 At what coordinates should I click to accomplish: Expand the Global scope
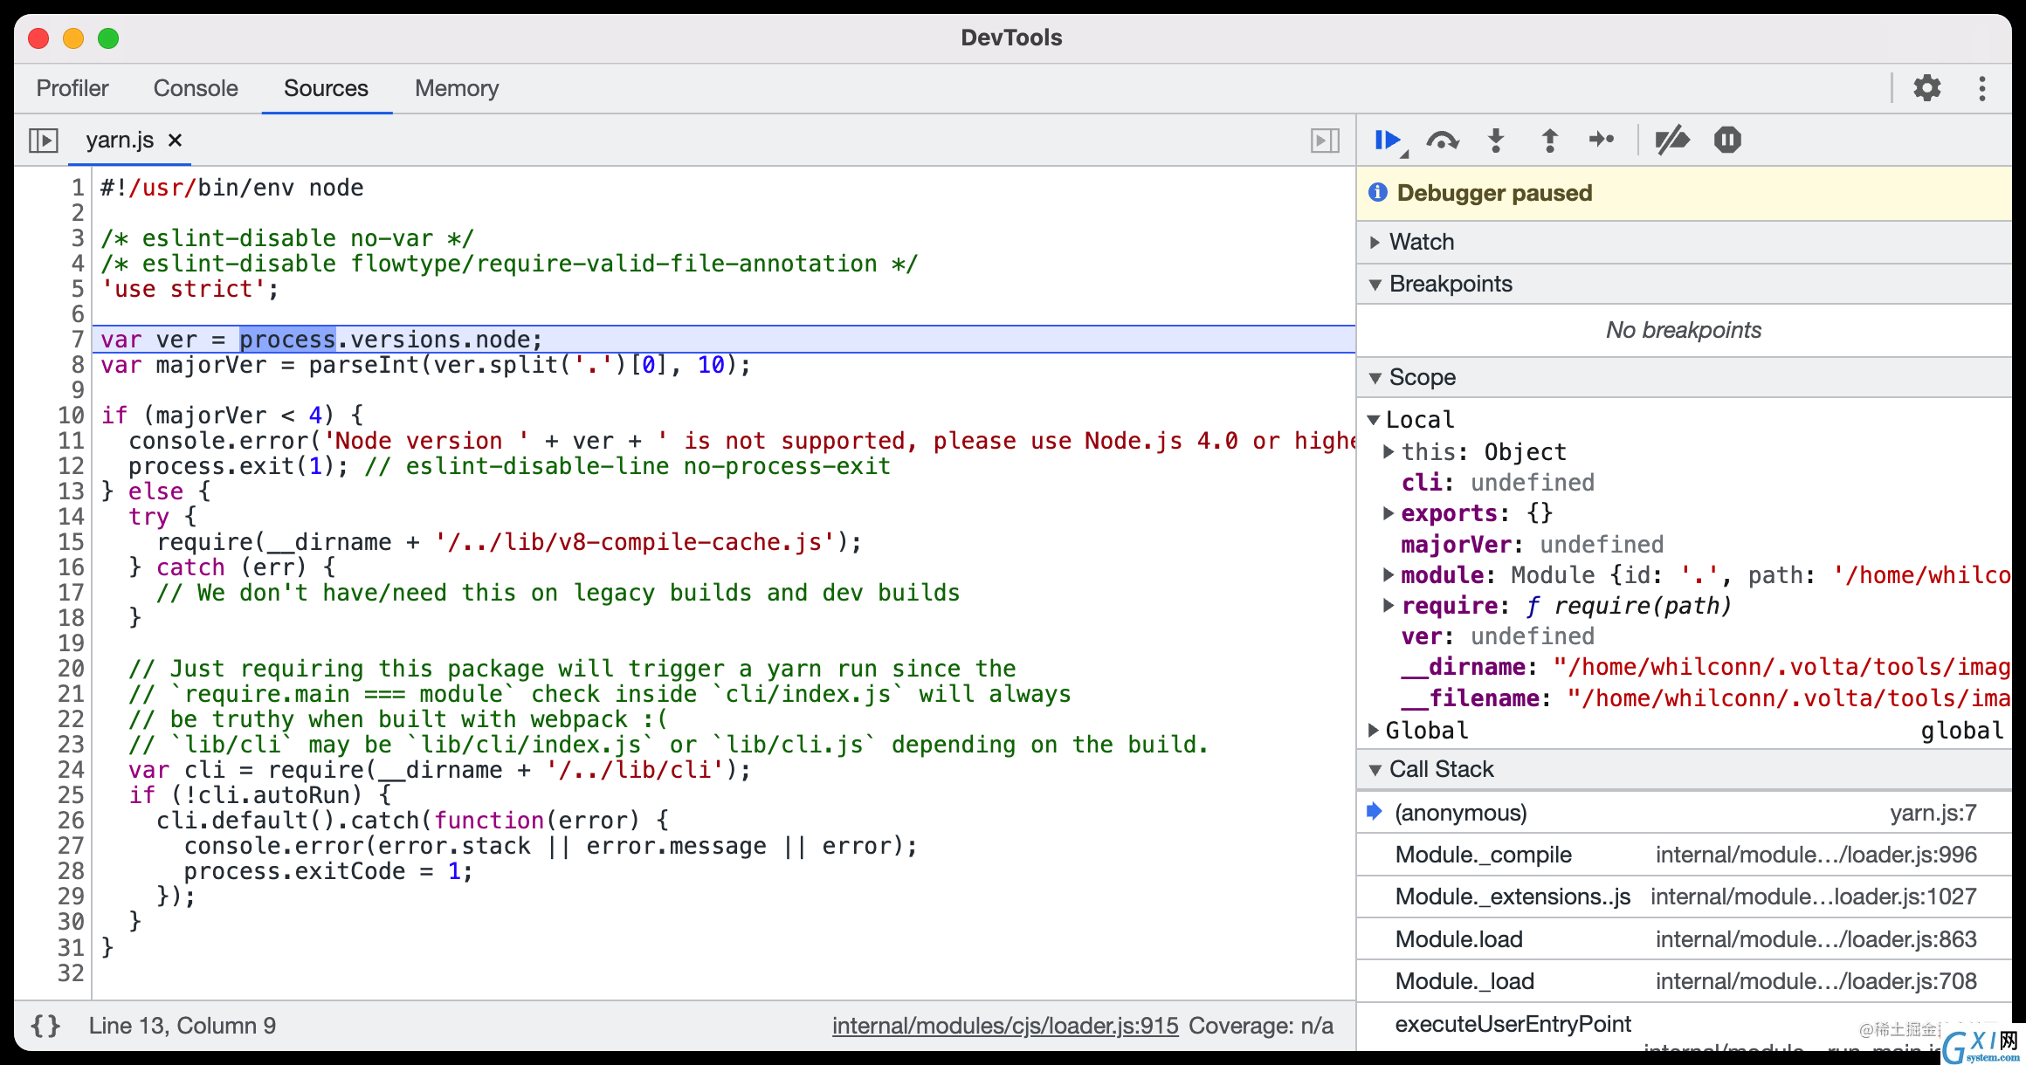tap(1374, 730)
